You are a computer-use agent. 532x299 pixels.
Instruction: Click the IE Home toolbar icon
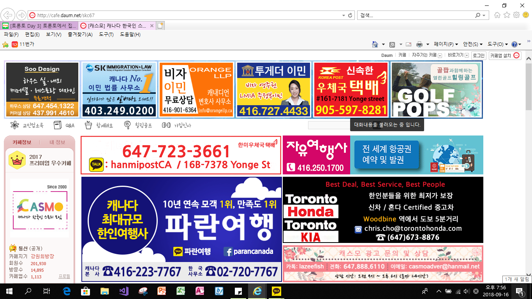(375, 44)
